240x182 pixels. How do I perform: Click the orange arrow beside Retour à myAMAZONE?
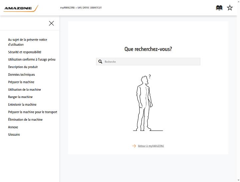[134, 146]
